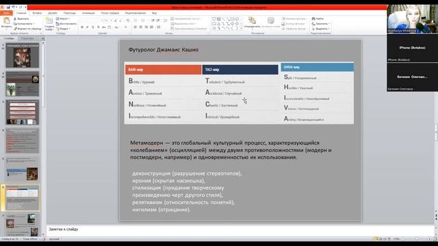Toggle Bold formatting
This screenshot has width=438, height=246.
pos(82,27)
